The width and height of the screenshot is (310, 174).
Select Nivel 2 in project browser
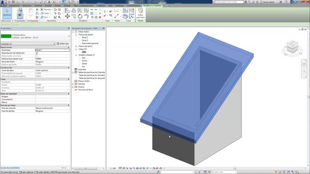click(x=85, y=40)
